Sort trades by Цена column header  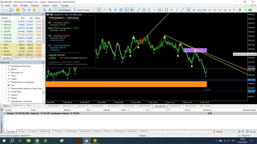coord(123,110)
